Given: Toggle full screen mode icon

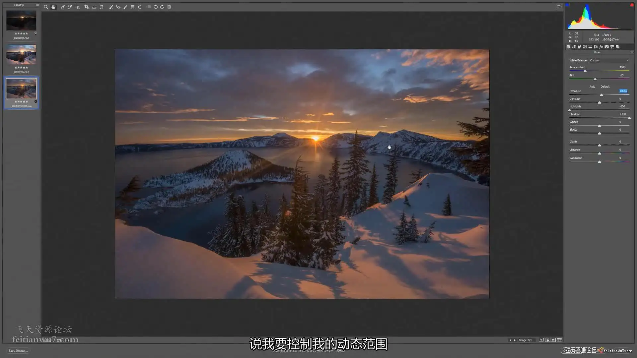Looking at the screenshot, I should coord(559,7).
